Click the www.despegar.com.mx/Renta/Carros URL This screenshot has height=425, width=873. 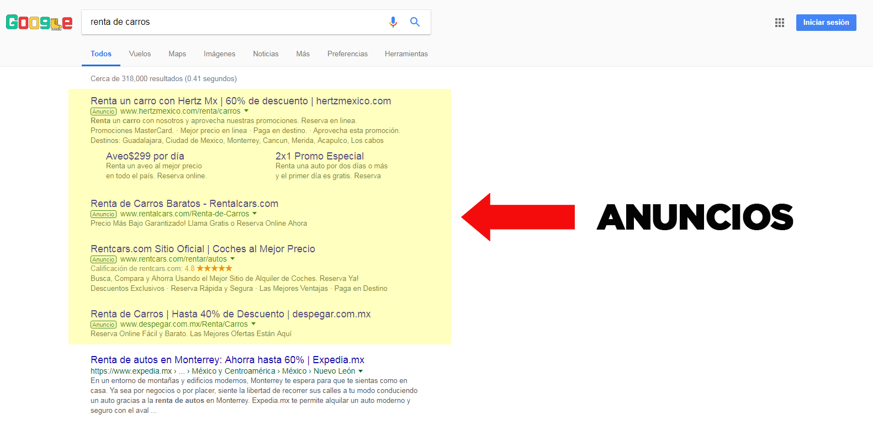pyautogui.click(x=184, y=324)
